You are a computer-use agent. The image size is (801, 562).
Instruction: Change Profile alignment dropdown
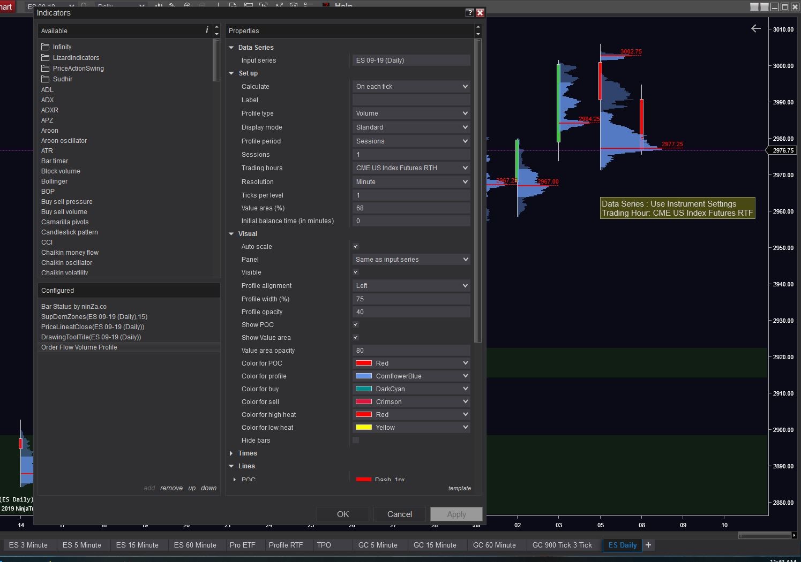coord(411,286)
